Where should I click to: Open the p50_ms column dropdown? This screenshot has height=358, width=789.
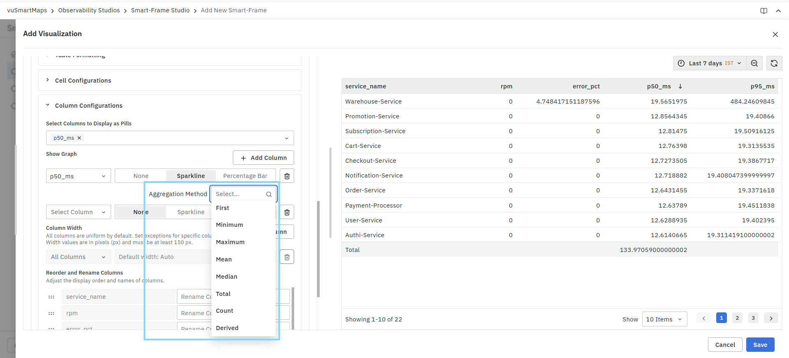click(79, 176)
